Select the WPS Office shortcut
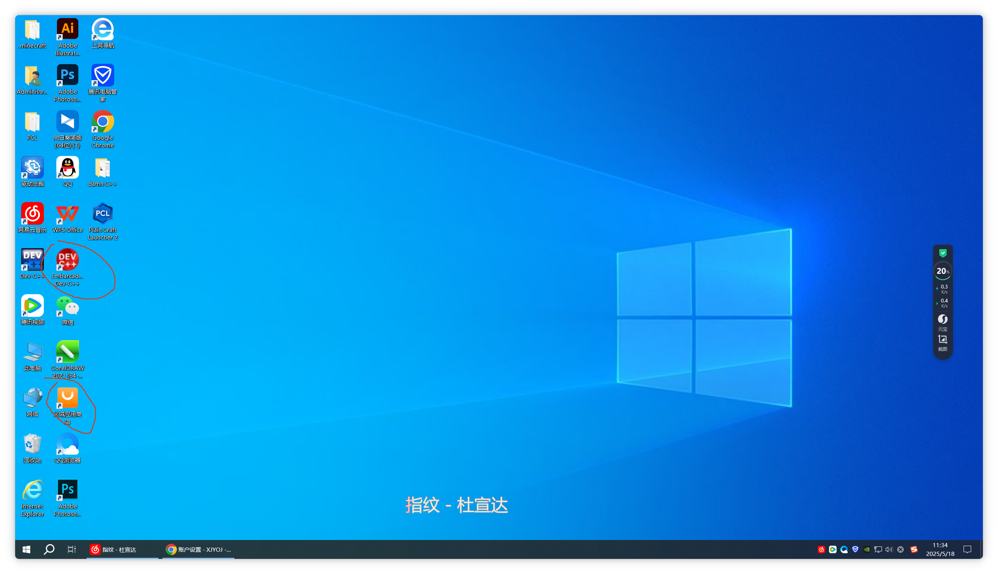 click(68, 214)
